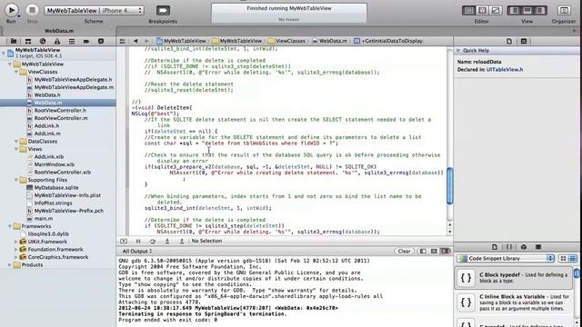Viewport: 582px width, 327px height.
Task: Click the debugger step into button
Action: (167, 241)
